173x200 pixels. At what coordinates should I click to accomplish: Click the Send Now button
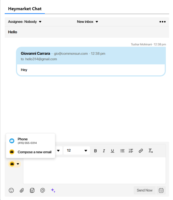coord(144,190)
